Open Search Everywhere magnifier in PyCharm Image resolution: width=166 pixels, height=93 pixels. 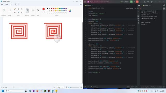148,2
